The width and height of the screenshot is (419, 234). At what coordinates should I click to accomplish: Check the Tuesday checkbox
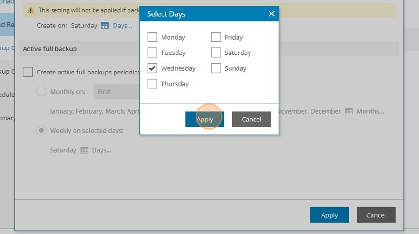pos(152,53)
